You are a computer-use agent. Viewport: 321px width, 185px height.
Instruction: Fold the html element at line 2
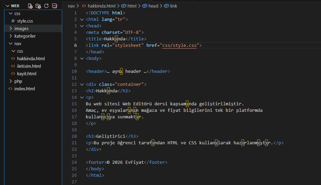82,19
